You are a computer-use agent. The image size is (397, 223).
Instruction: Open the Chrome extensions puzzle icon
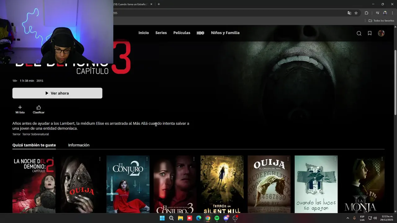click(x=367, y=13)
